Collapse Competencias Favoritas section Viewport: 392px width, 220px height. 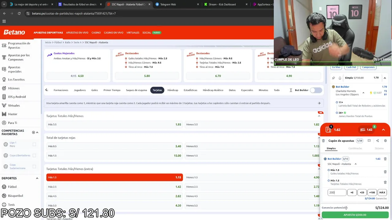[x=37, y=132]
